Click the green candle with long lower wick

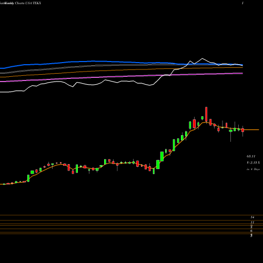tap(231, 135)
